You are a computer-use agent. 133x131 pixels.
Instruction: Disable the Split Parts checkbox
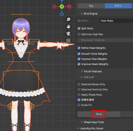pos(79,29)
